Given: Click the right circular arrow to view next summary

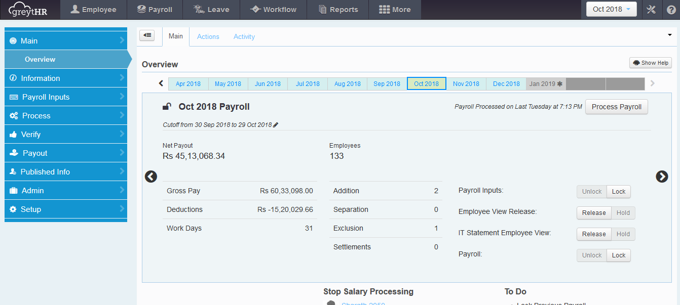Looking at the screenshot, I should (x=662, y=177).
